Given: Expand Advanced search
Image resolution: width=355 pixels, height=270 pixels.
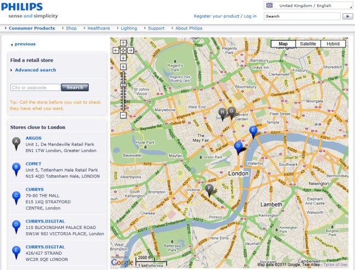Looking at the screenshot, I should click(35, 70).
